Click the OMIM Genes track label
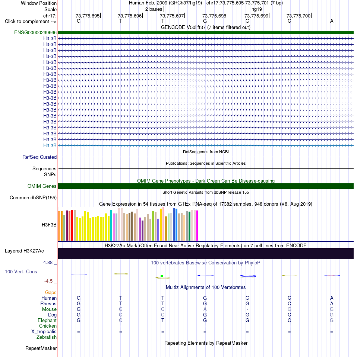 42,186
